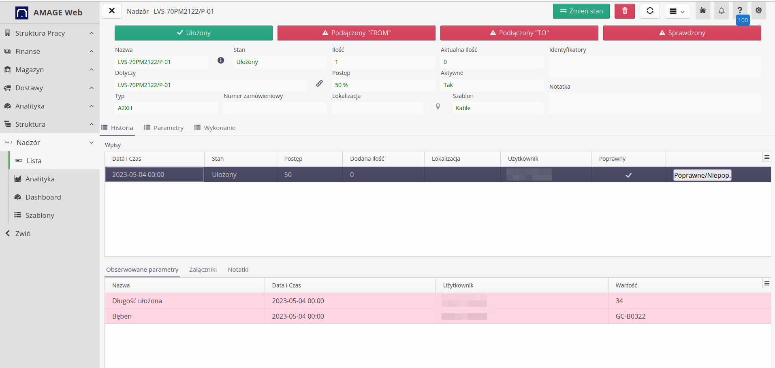Delete the entry using the red trash icon

(624, 11)
